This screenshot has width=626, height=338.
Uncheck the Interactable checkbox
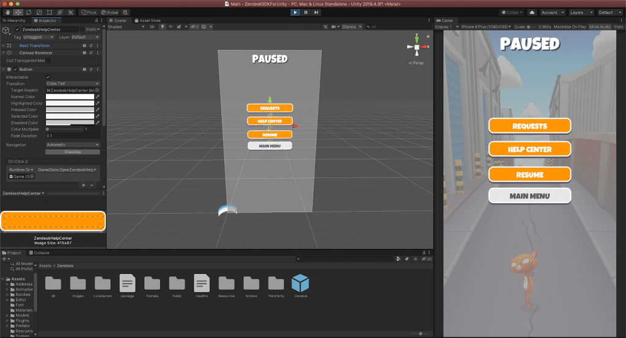[48, 76]
